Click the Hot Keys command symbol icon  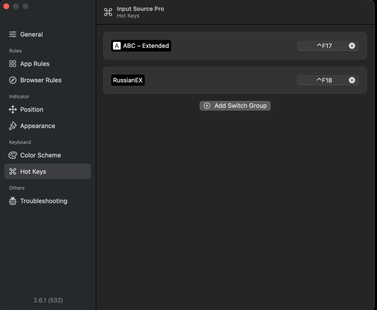[13, 171]
